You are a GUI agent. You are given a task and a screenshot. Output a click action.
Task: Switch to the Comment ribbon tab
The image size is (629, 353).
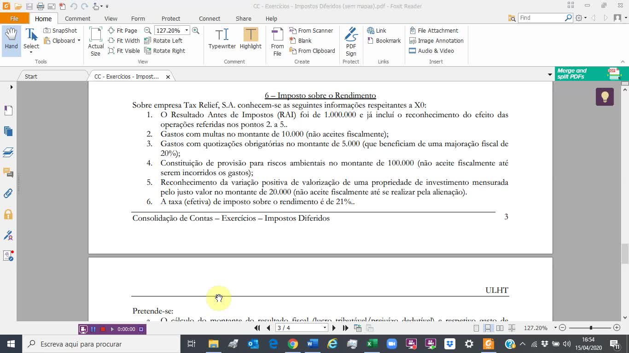tap(77, 18)
